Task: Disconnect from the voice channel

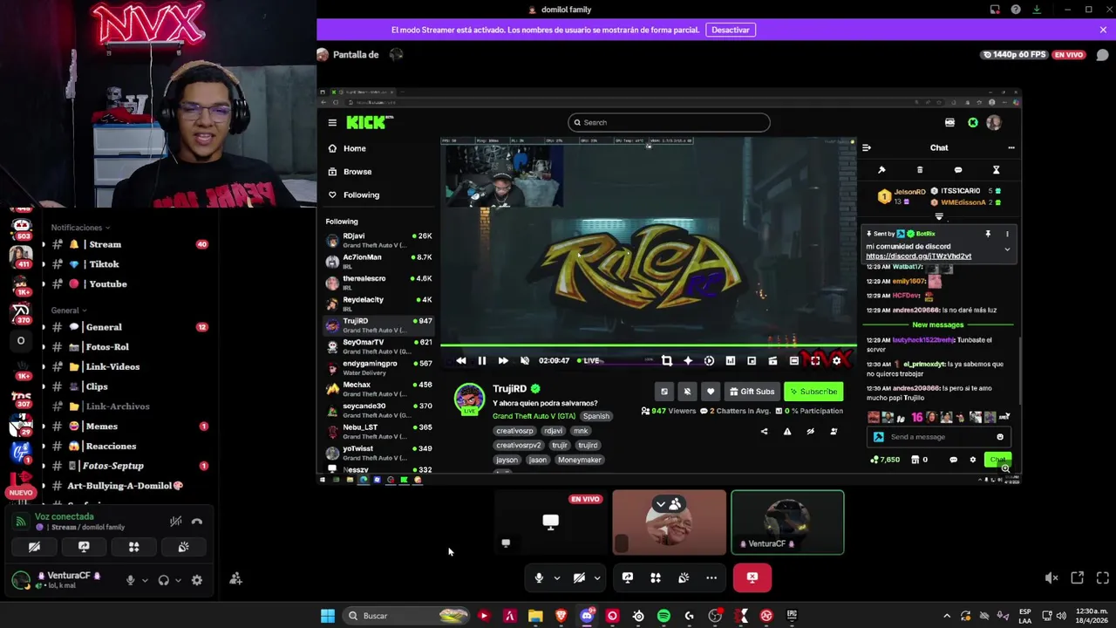Action: click(197, 522)
